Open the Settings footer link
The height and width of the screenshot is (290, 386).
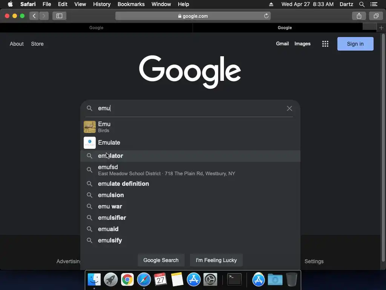tap(314, 261)
